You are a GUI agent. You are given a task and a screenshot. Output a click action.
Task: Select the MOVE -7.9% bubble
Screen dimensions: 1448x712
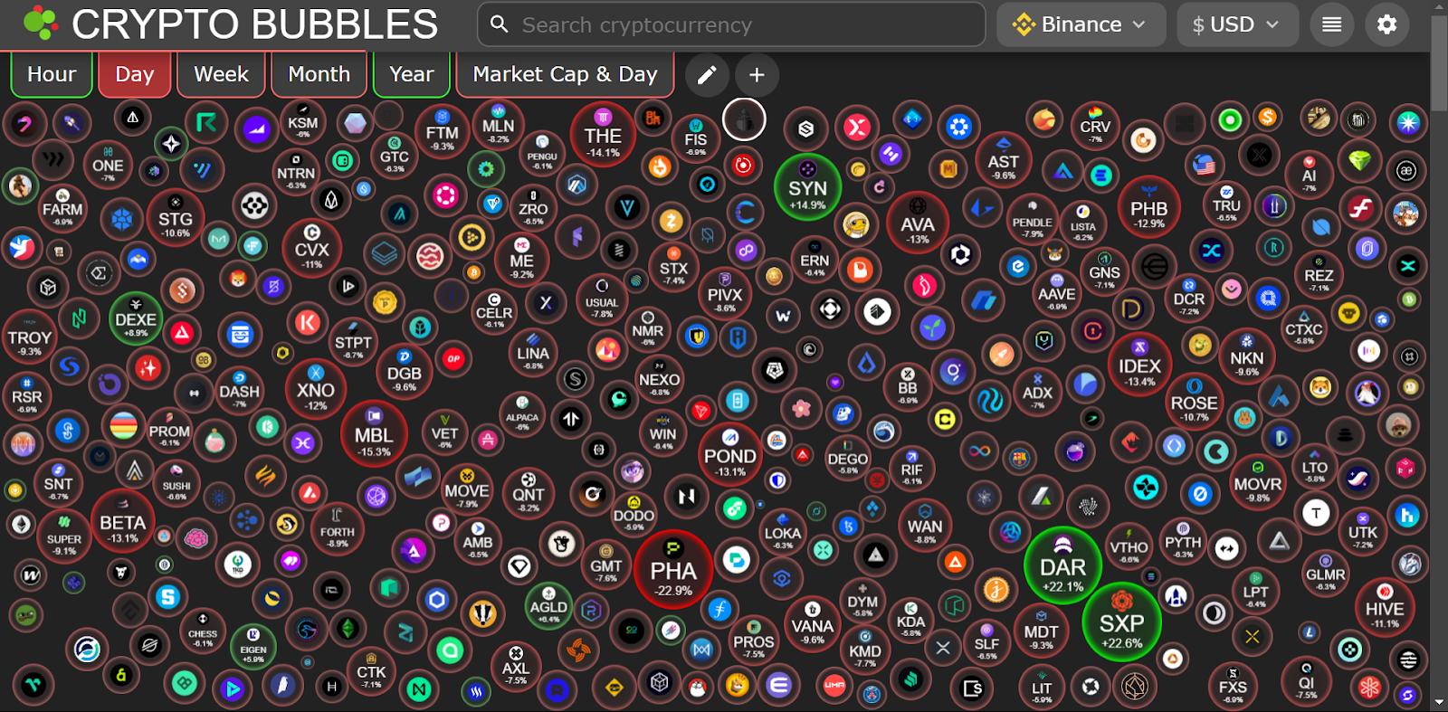point(467,489)
